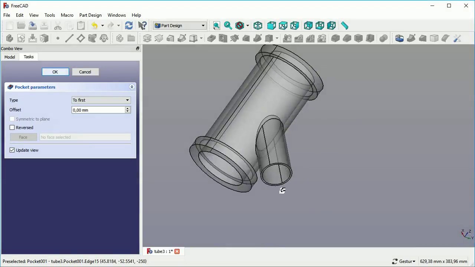Screen dimensions: 475x267
Task: Click the Fit Selection zoom icon
Action: (228, 26)
